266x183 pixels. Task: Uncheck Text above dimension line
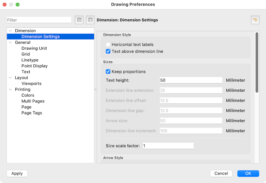click(x=108, y=51)
